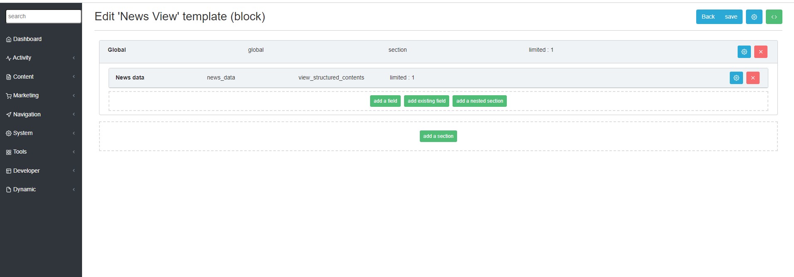Open the Dynamic sidebar menu
Image resolution: width=794 pixels, height=277 pixels.
[24, 189]
